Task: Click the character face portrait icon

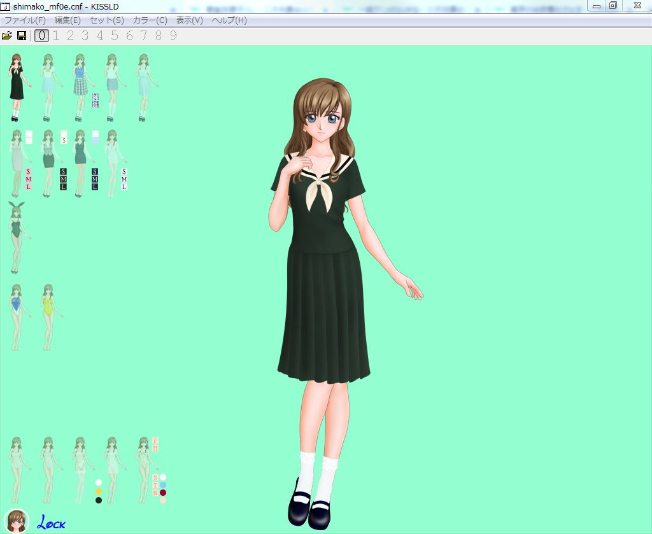Action: (16, 521)
